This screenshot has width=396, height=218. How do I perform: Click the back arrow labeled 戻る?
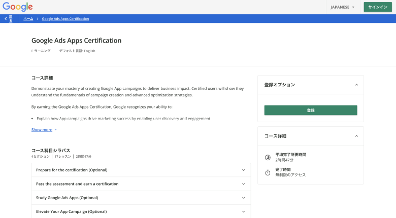tap(9, 19)
